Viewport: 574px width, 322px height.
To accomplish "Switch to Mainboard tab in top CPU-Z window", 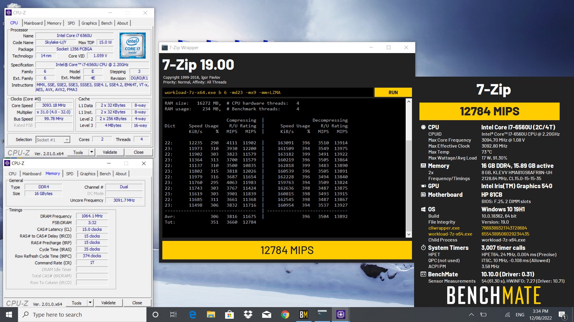I will (33, 23).
